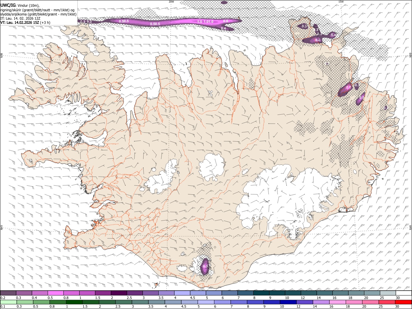Select the darkest purple swatch labeled 2
The height and width of the screenshot is (309, 412).
119,293
